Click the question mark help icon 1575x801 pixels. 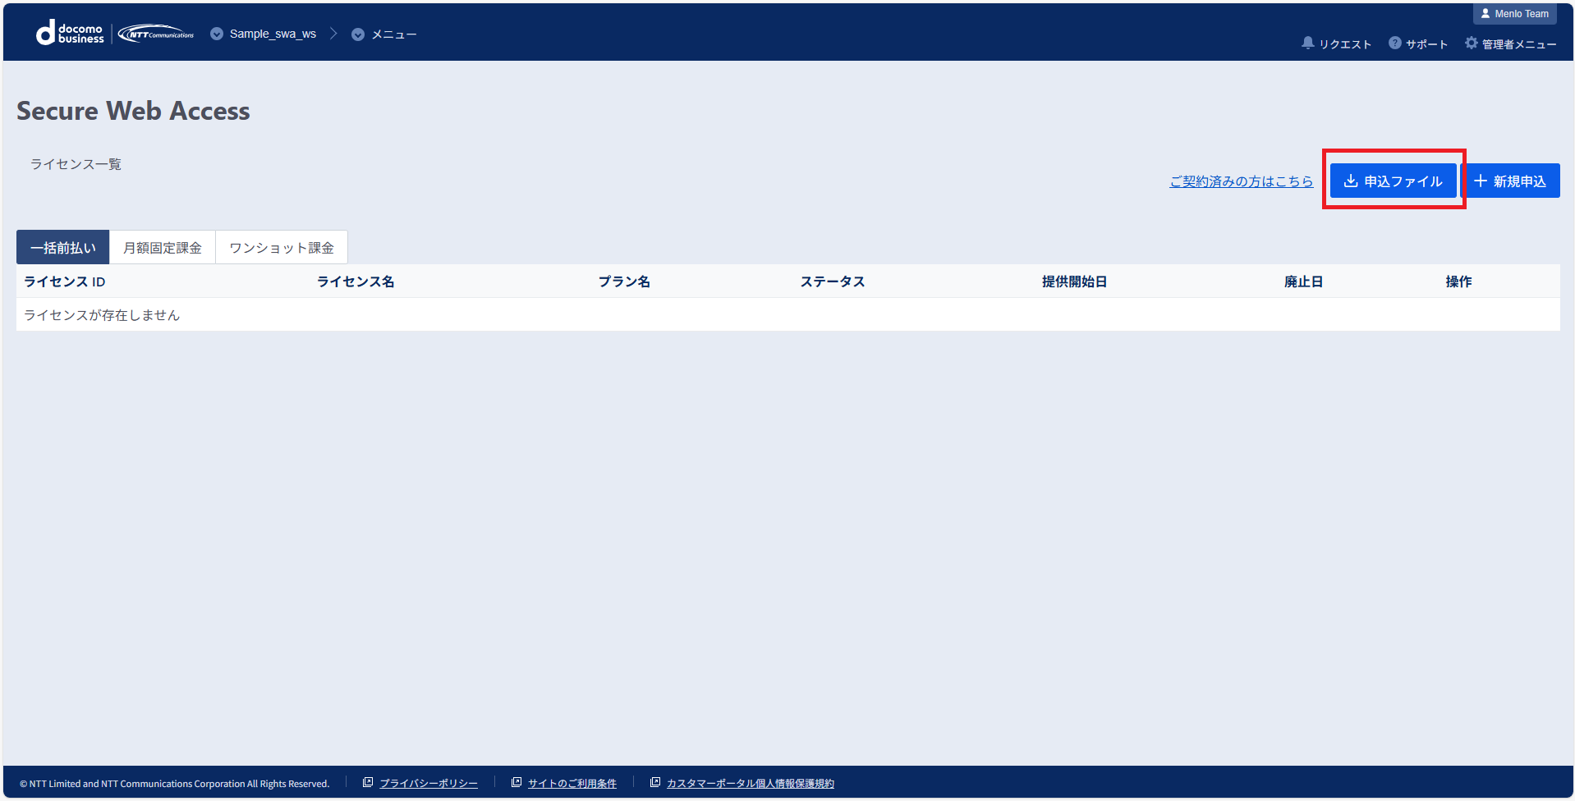click(1395, 43)
